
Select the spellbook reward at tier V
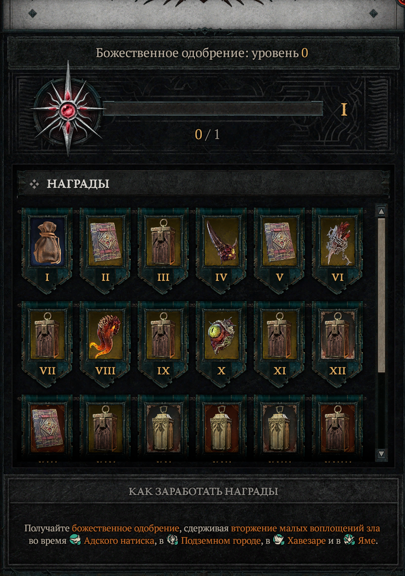click(279, 249)
